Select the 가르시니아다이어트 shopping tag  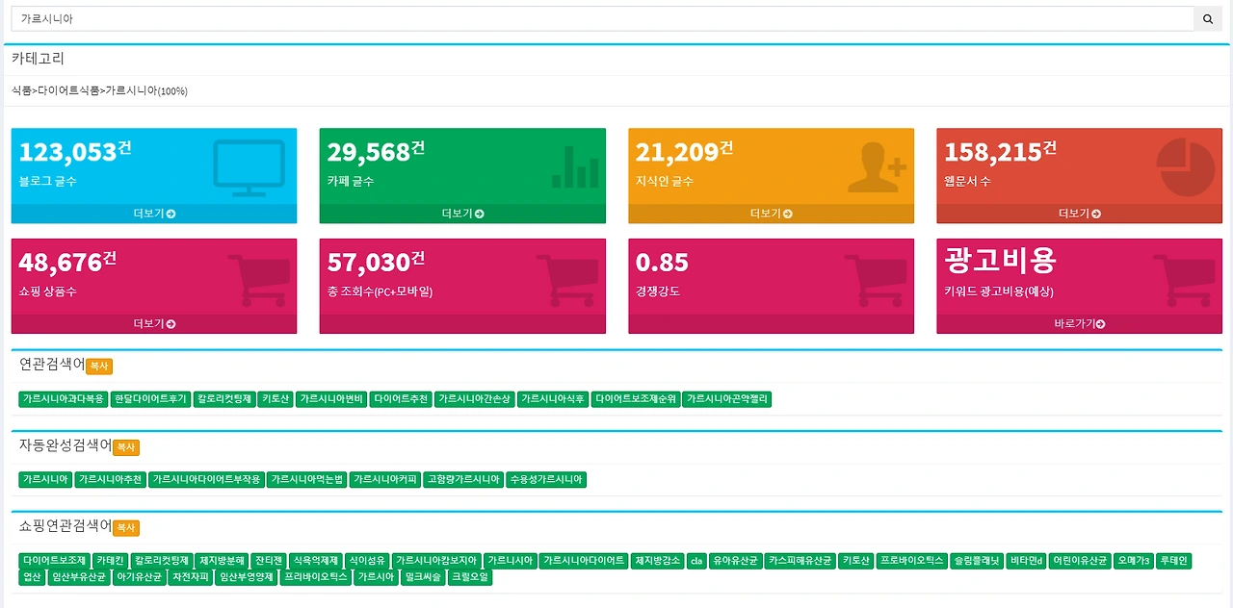pyautogui.click(x=584, y=560)
